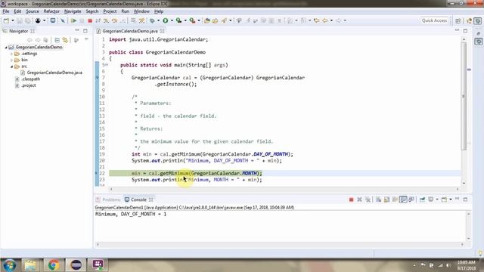Viewport: 484px width, 272px height.
Task: Switch to the Java perspective icon
Action: (x=470, y=20)
